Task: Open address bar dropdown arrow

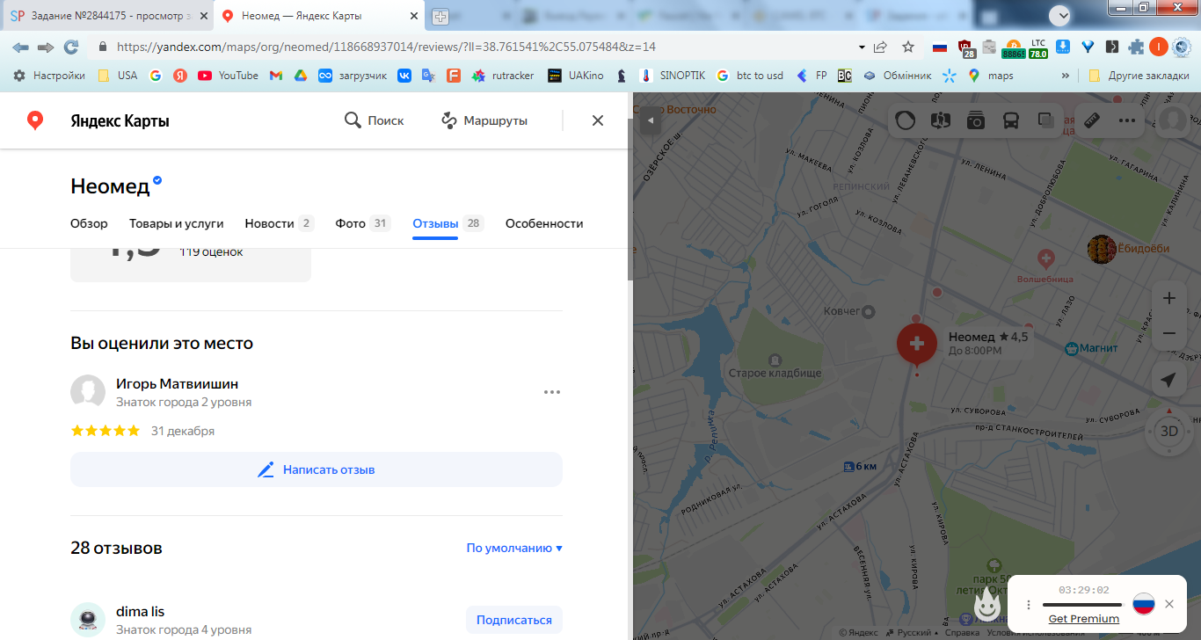Action: point(862,47)
